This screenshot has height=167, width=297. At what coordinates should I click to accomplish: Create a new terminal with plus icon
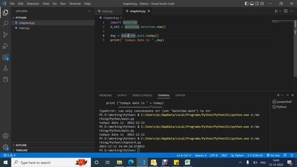[278, 95]
